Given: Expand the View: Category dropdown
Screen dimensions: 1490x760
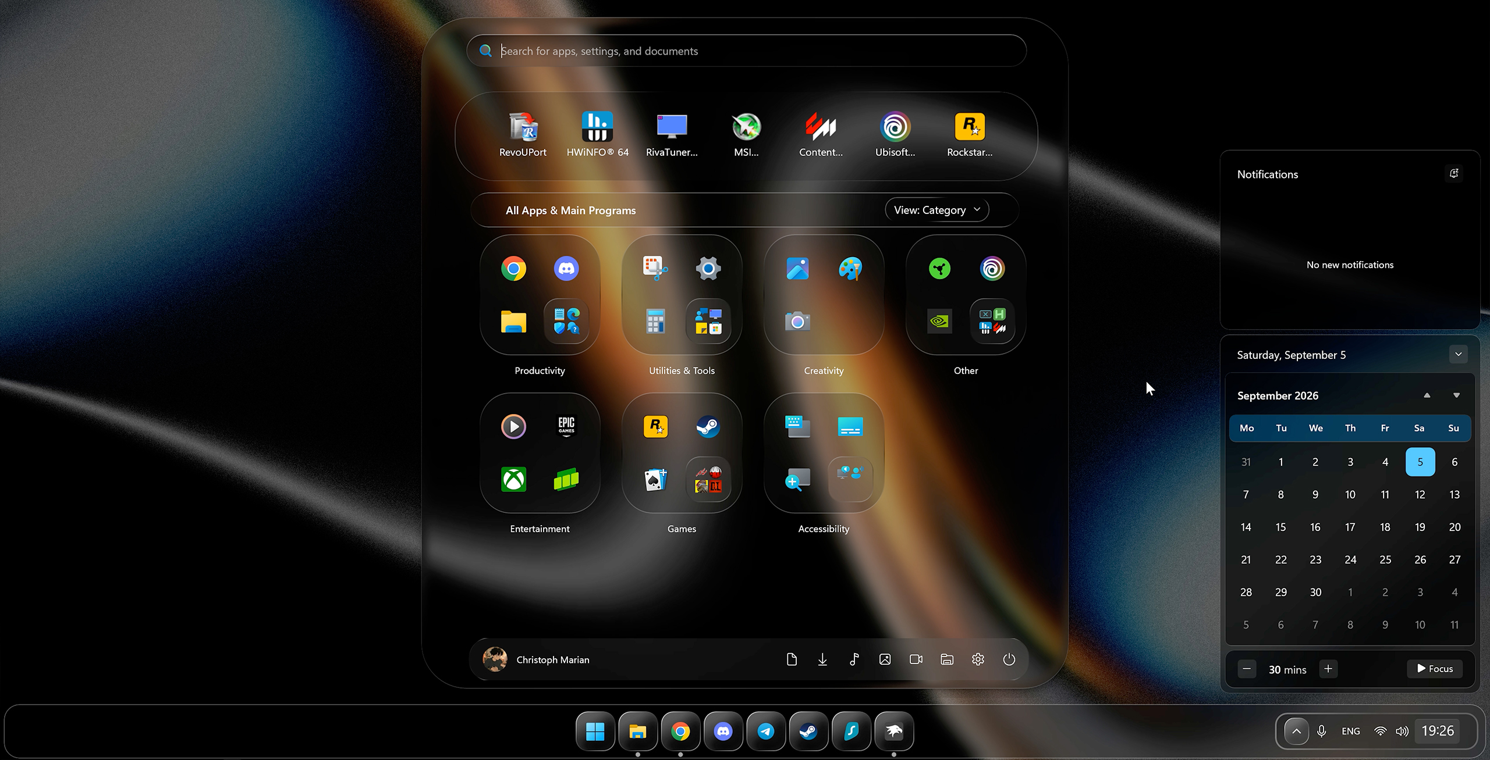Looking at the screenshot, I should click(937, 210).
